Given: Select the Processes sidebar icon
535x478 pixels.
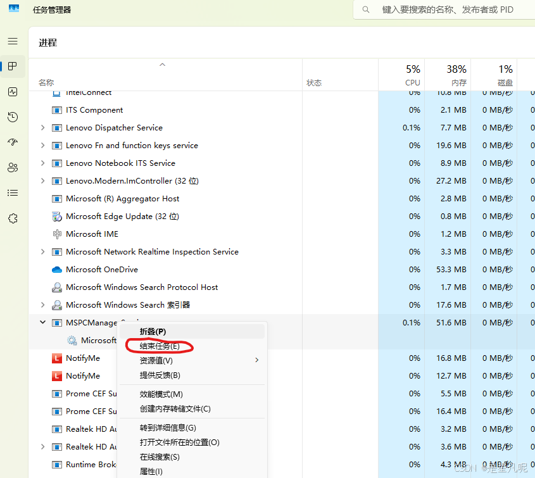Looking at the screenshot, I should click(x=13, y=66).
